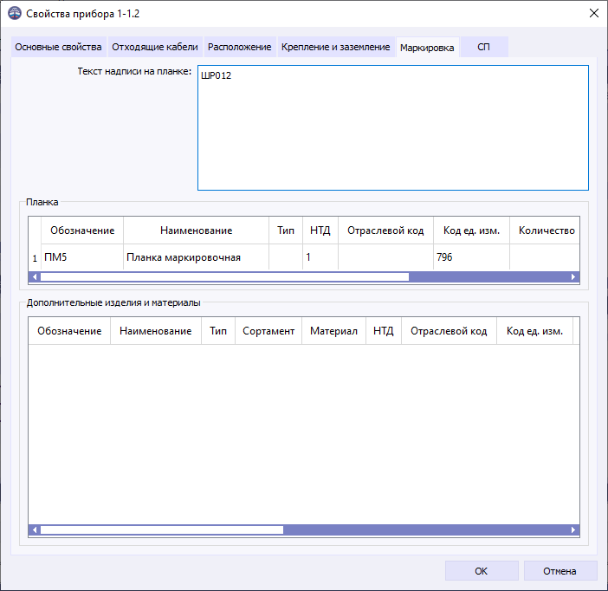Image resolution: width=608 pixels, height=591 pixels.
Task: Click the Сортамент column header
Action: 268,331
